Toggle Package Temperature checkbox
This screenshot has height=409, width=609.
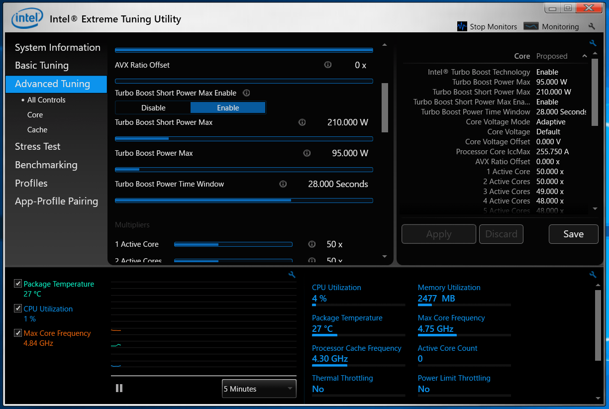(18, 284)
